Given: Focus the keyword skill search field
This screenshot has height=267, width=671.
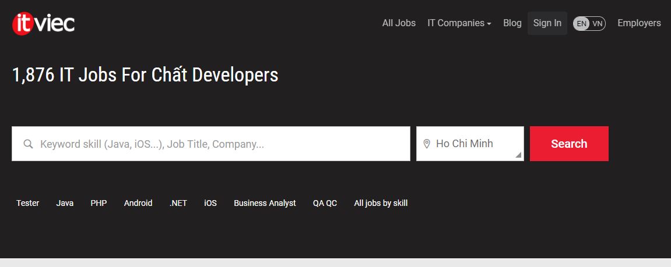Looking at the screenshot, I should pyautogui.click(x=211, y=144).
